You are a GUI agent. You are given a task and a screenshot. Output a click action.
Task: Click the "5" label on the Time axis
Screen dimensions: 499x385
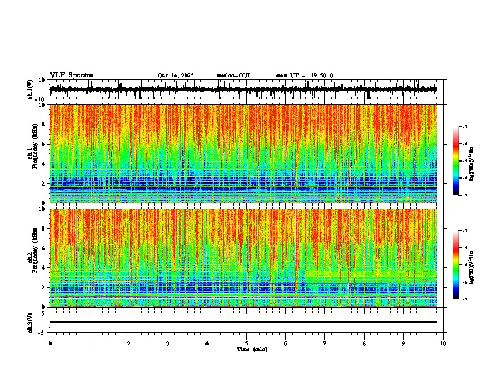[246, 343]
